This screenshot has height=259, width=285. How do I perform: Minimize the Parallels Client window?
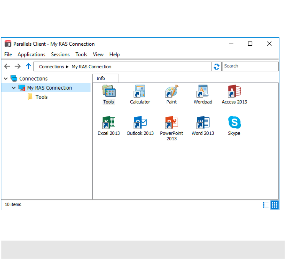pyautogui.click(x=231, y=44)
